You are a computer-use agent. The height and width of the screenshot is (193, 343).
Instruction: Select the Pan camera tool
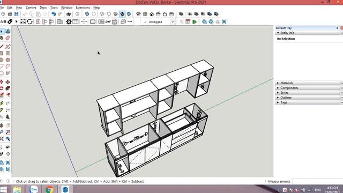pos(8,125)
